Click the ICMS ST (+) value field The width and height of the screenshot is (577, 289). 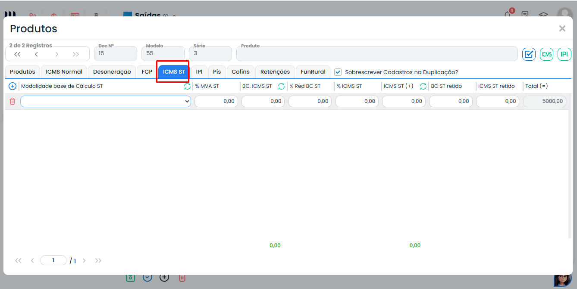404,101
